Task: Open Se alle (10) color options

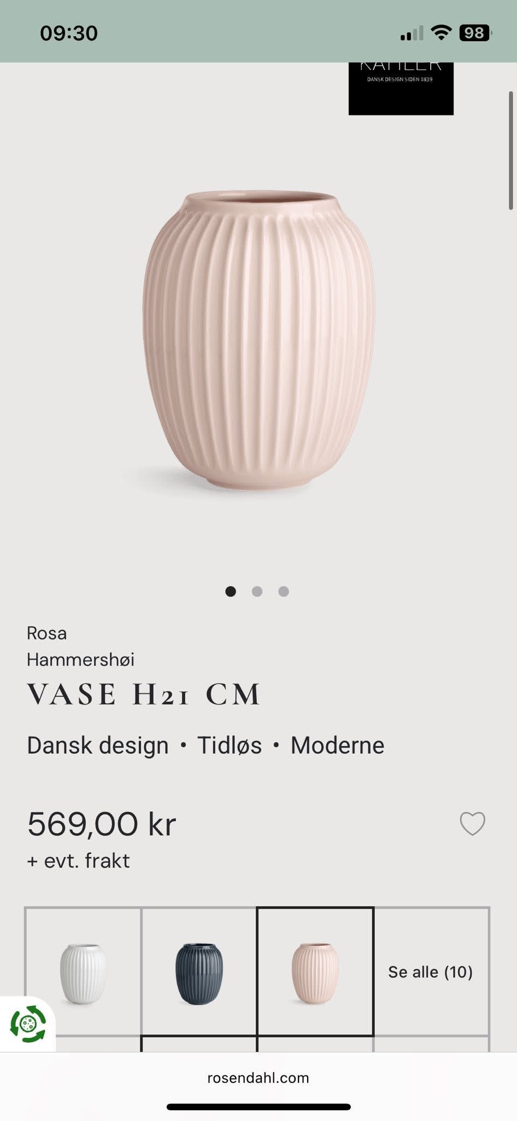Action: pos(431,972)
